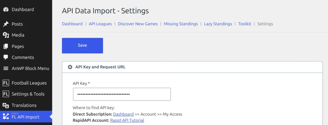Click the gear icon in API Key panel header
Viewport: 328px width, 125px height.
tap(70, 67)
